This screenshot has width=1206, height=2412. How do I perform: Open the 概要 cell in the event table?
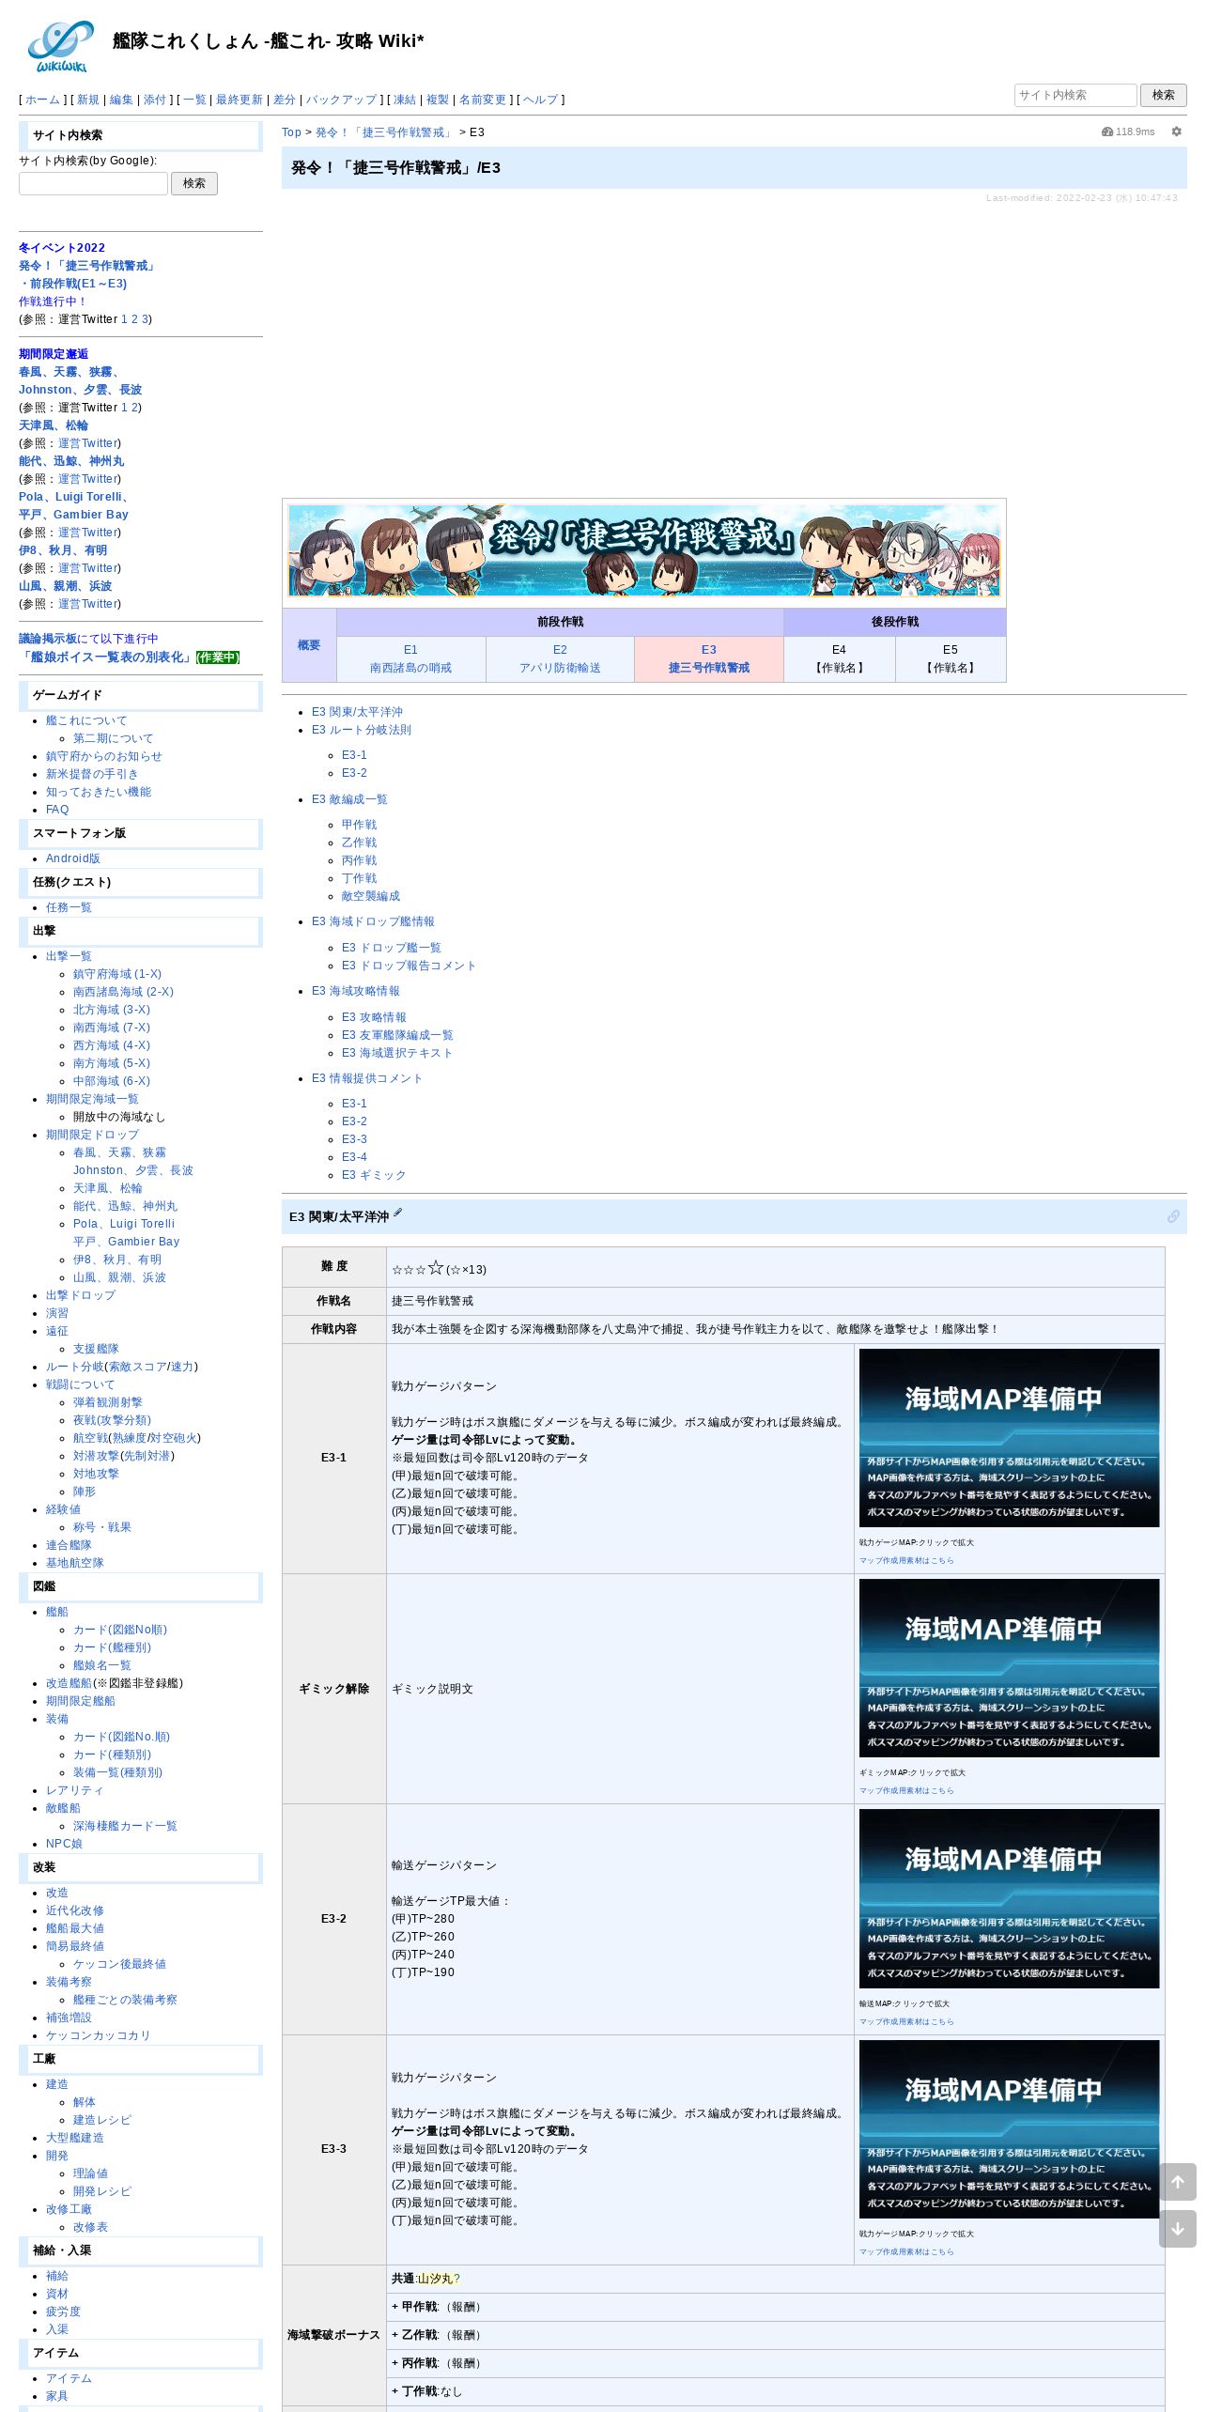(x=309, y=645)
